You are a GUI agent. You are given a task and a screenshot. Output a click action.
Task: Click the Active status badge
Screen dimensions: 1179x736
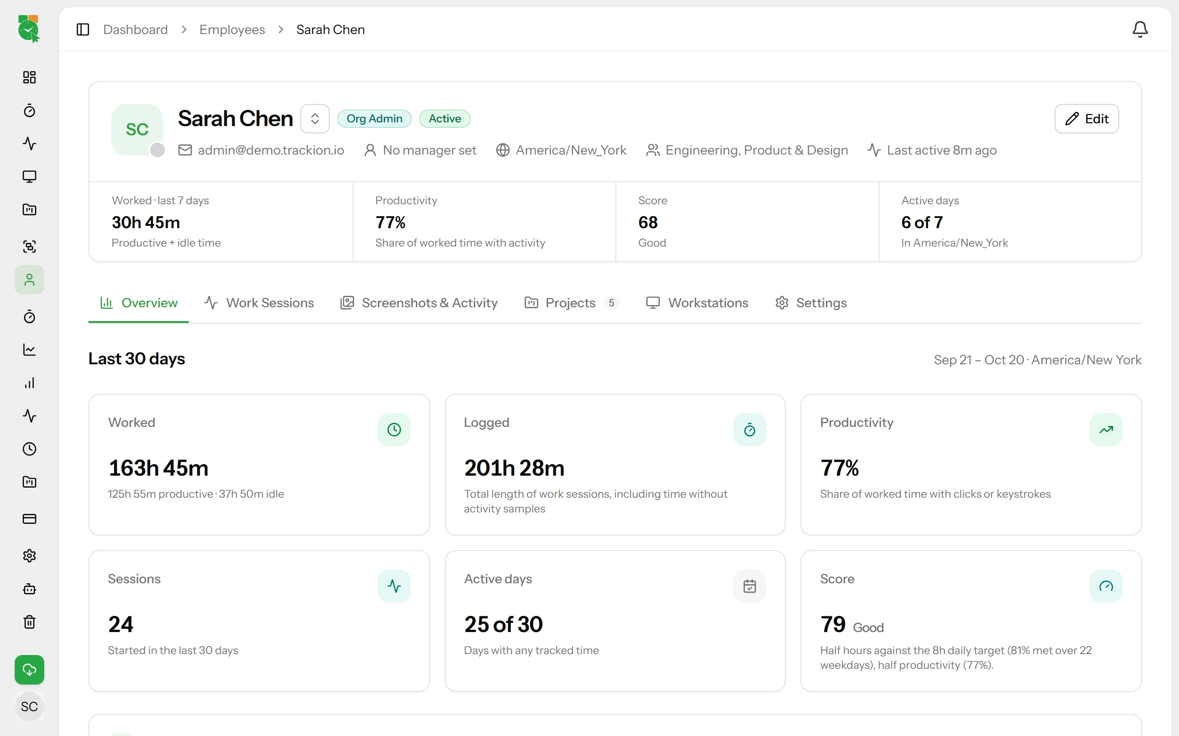(444, 119)
